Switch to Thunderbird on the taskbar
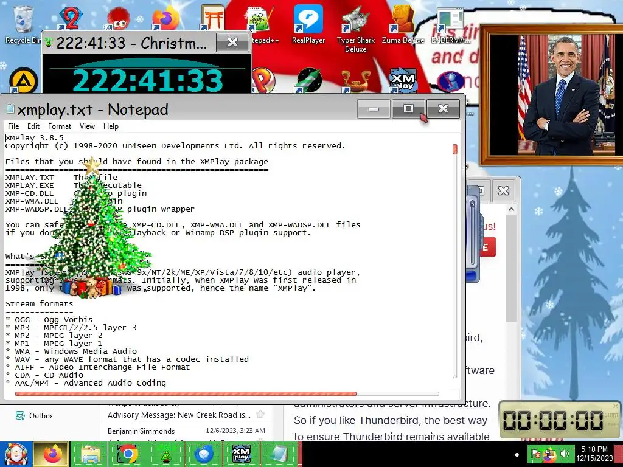Screen dimensions: 623x467 [203, 454]
